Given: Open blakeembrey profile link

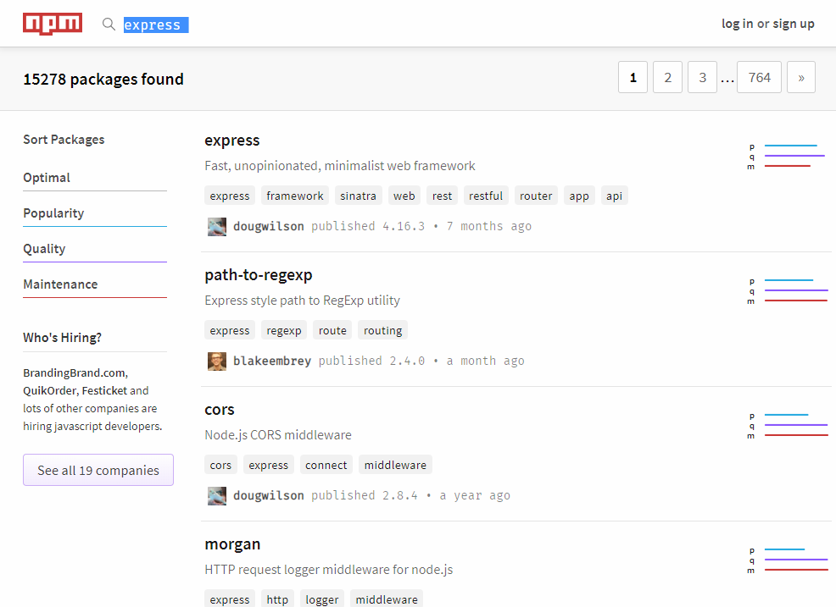Looking at the screenshot, I should pos(272,361).
